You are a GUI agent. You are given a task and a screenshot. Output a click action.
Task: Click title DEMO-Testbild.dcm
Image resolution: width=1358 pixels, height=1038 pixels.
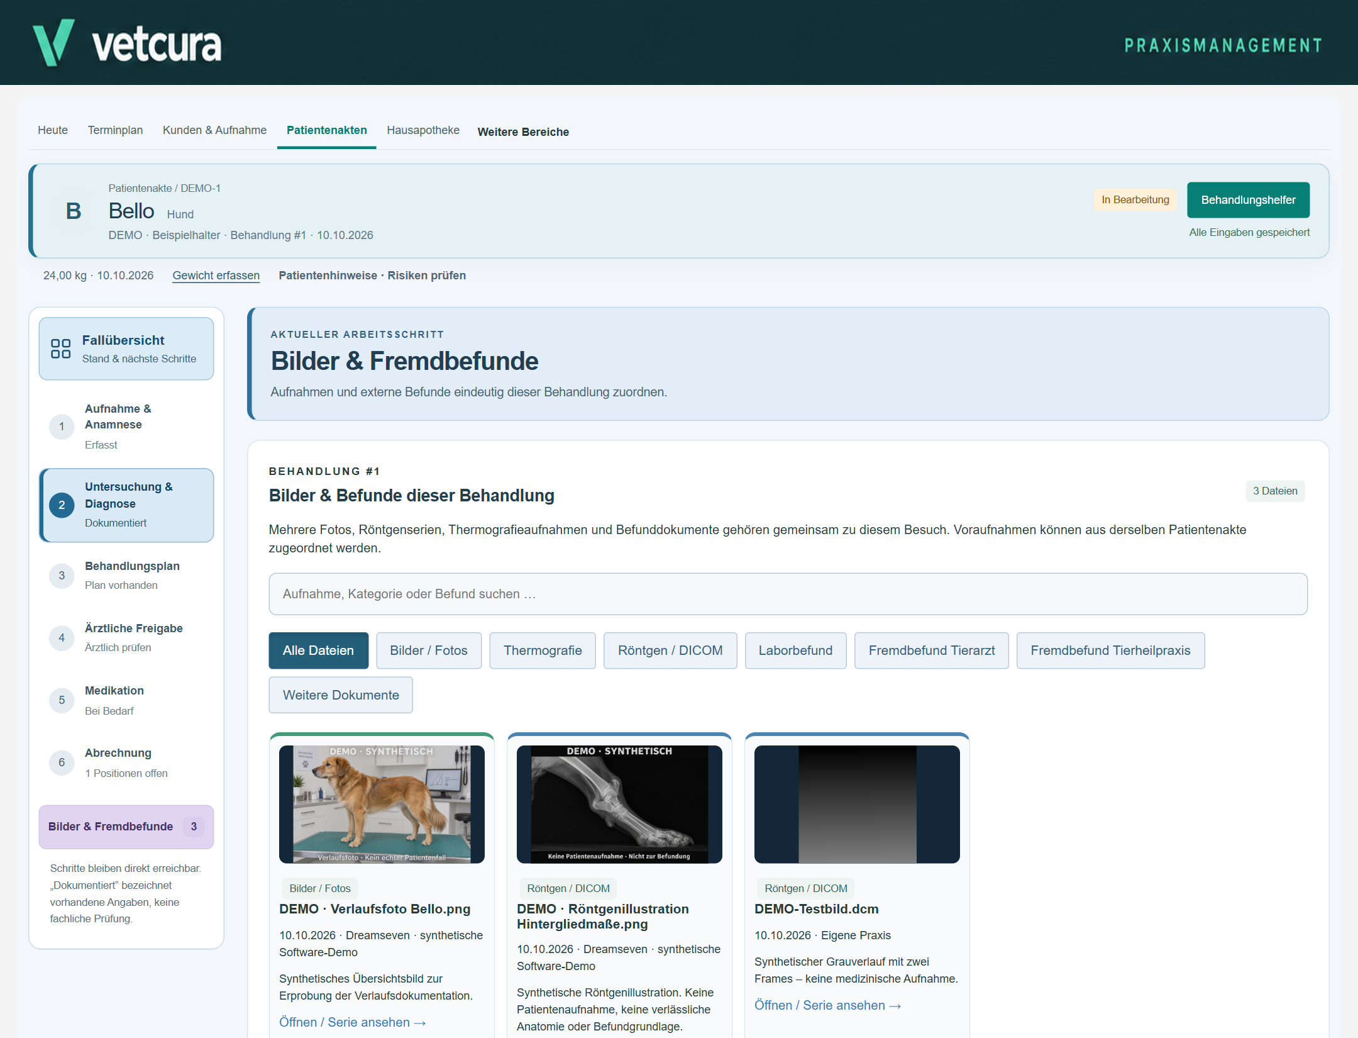tap(817, 909)
